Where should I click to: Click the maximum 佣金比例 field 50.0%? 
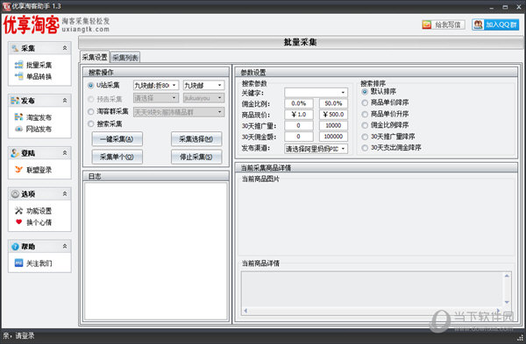tap(333, 103)
